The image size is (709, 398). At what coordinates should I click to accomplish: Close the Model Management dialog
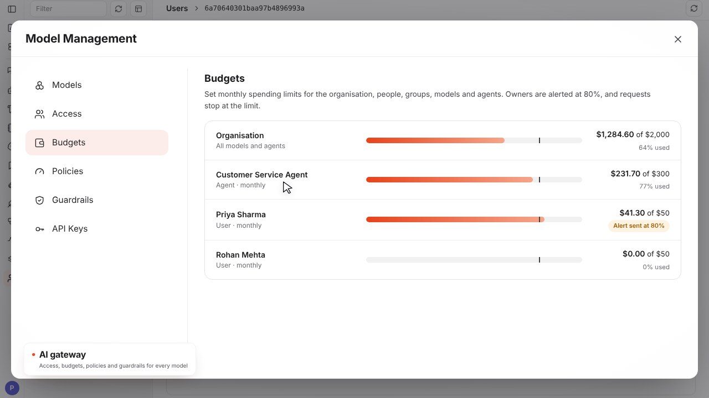tap(677, 39)
